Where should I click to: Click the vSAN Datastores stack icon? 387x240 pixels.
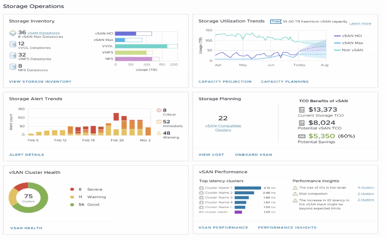[x=12, y=34]
